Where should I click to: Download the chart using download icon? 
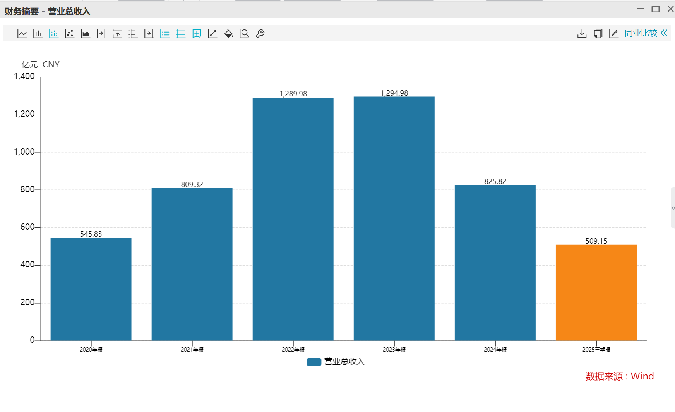point(582,34)
